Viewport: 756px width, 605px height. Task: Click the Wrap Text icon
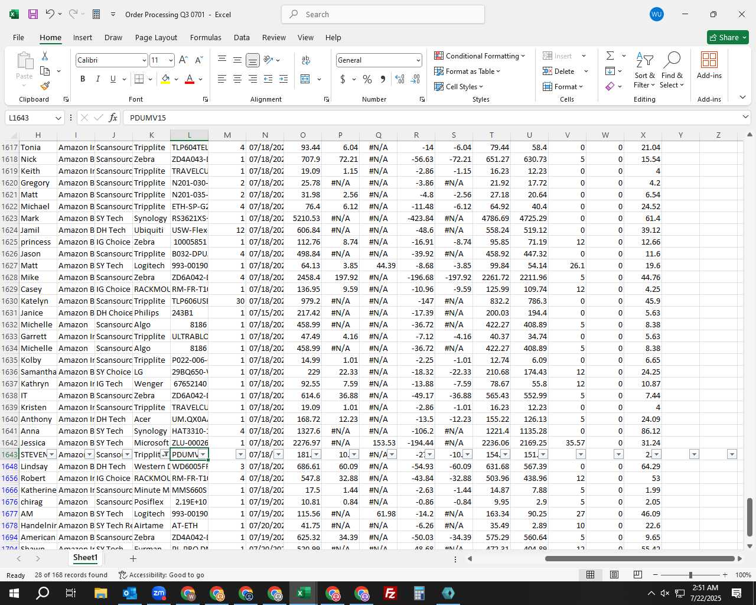click(x=306, y=60)
